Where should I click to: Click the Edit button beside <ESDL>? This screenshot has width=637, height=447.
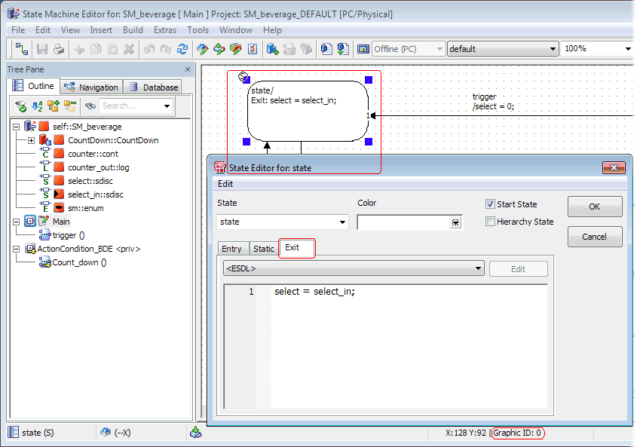pyautogui.click(x=519, y=269)
